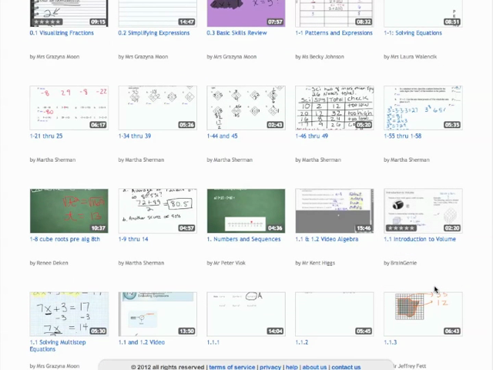
Task: Click the 05:26 thumbnail for 1-34 thru 39
Action: click(x=157, y=108)
